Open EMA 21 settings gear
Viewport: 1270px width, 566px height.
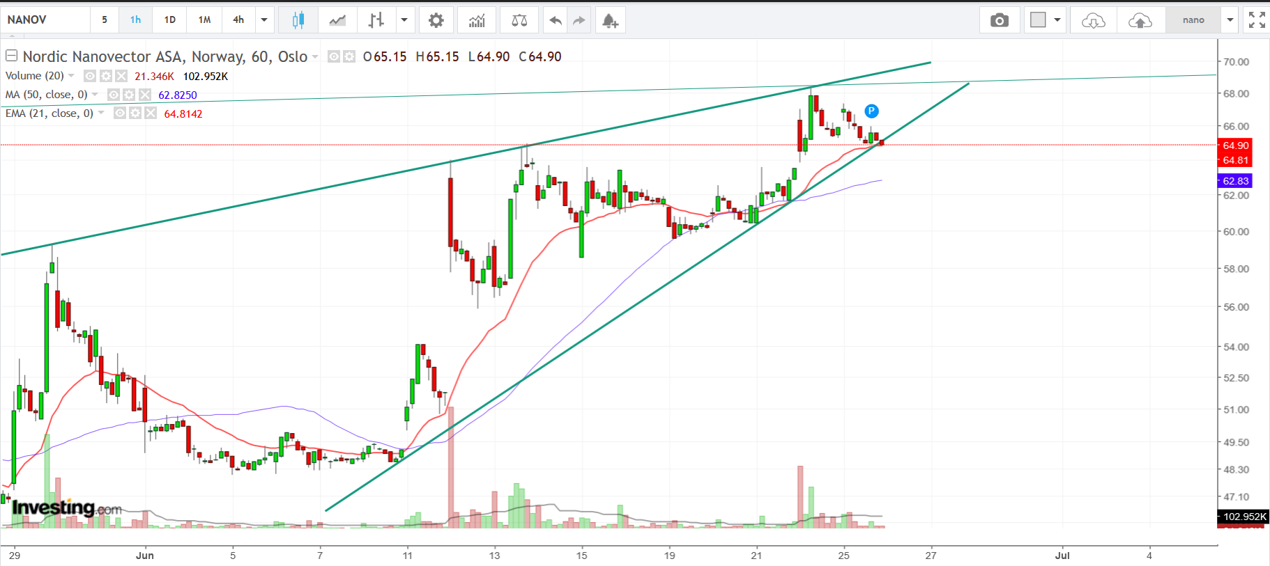[135, 113]
